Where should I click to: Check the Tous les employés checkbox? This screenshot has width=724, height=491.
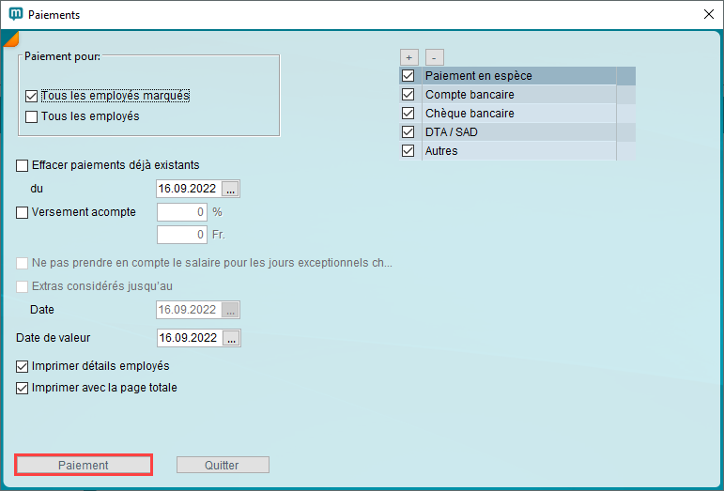(31, 116)
